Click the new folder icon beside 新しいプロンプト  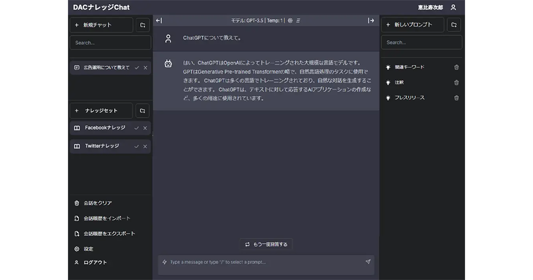tap(453, 24)
